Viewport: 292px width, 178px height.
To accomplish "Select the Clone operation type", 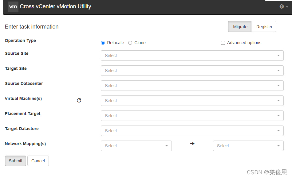I will 130,43.
